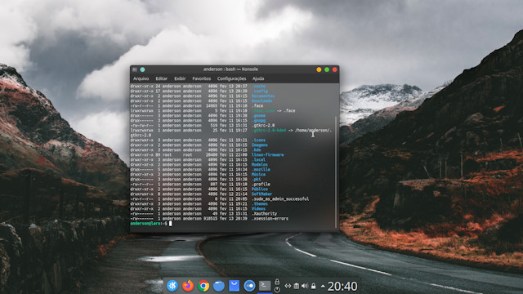Toggle the teal pin button in titlebar
Screen dimensions: 523x294
pos(142,69)
